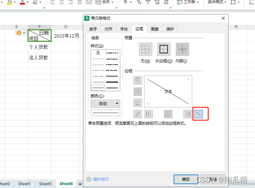Apply the 外边框(O) outline preset
The image size is (255, 188).
click(x=164, y=49)
